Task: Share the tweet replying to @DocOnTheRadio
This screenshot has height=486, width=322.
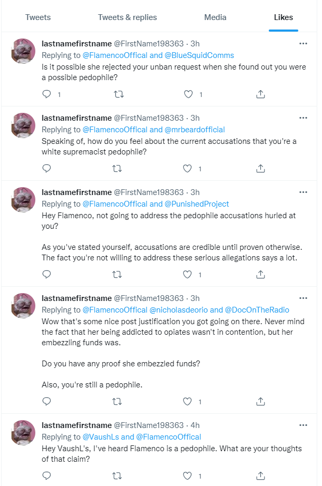Action: pyautogui.click(x=260, y=402)
